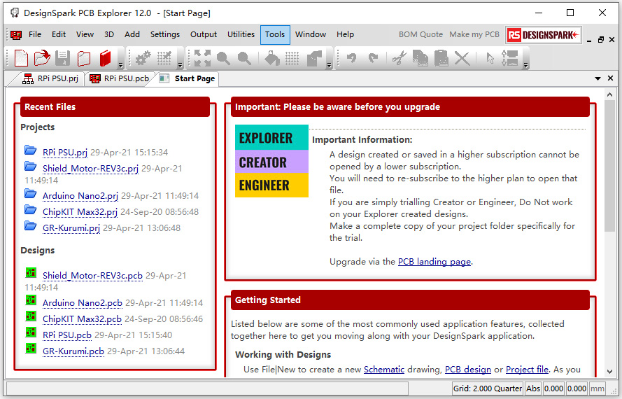Screen dimensions: 622x399
Task: Click the Make my PCB button
Action: click(x=474, y=34)
